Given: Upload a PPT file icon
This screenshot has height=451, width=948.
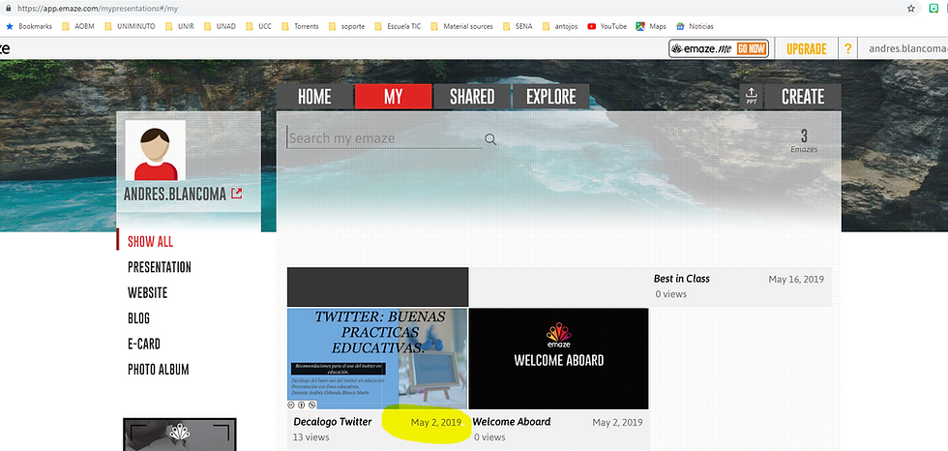Looking at the screenshot, I should click(752, 97).
